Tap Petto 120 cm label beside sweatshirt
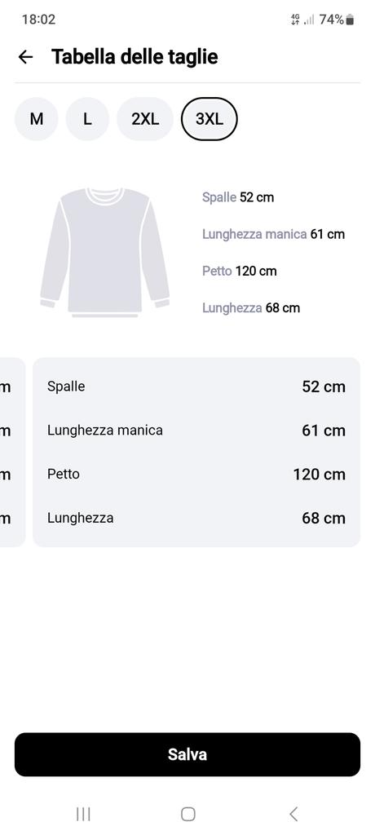Viewport: 375px width, 835px height. coord(239,271)
